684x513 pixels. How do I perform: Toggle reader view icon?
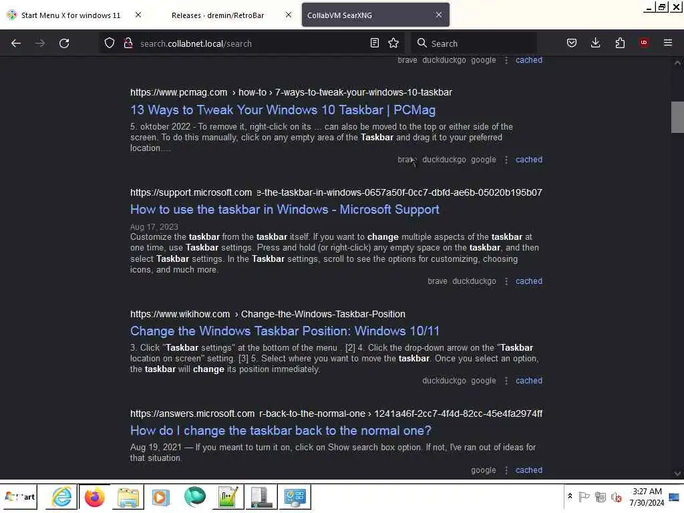374,43
